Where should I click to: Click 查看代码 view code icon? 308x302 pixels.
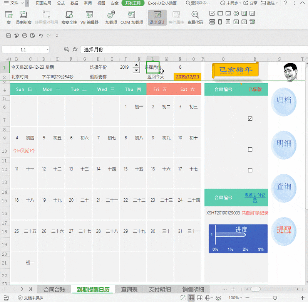point(195,17)
